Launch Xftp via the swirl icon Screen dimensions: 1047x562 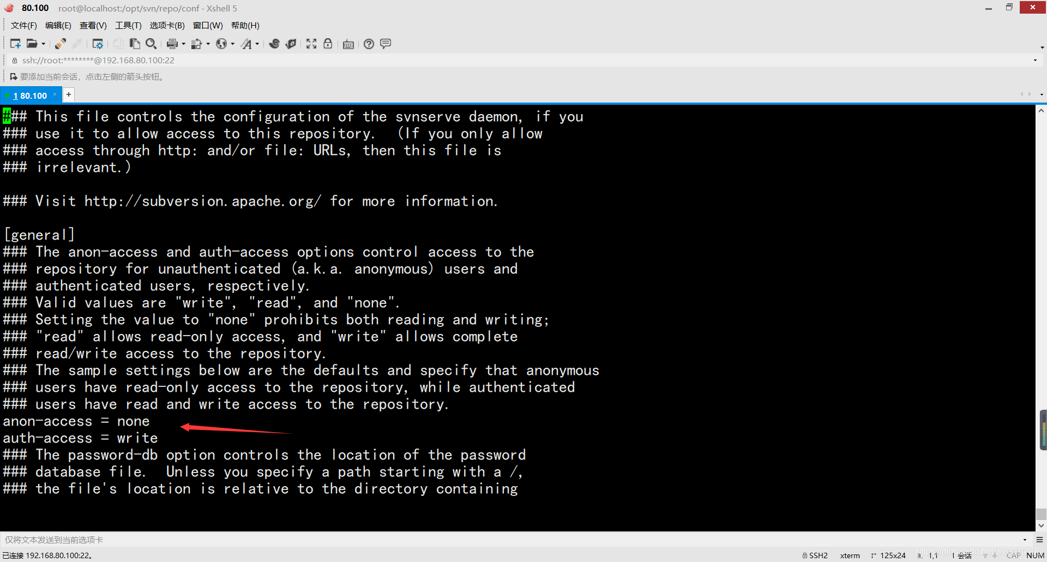[x=274, y=44]
